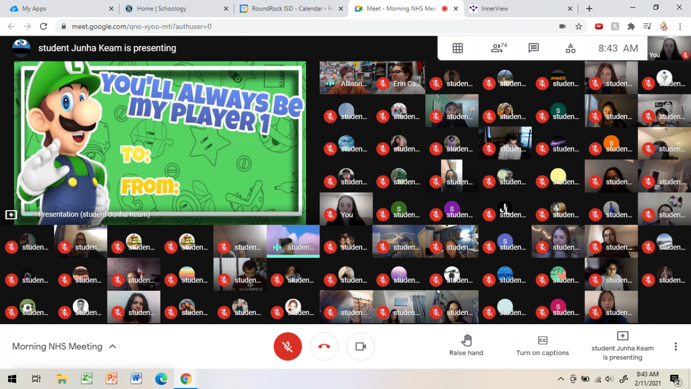Show hidden system tray icons

561,379
